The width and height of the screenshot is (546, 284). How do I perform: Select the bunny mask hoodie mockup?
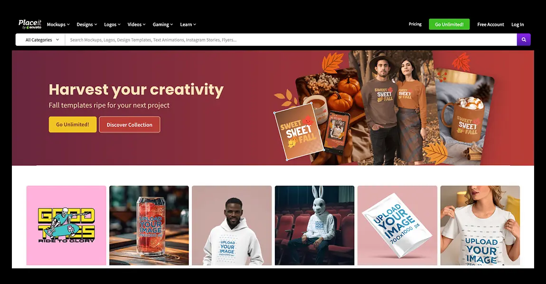pyautogui.click(x=314, y=225)
